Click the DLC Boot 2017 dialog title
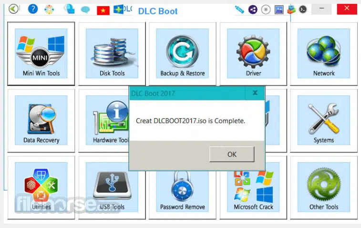 coord(153,93)
